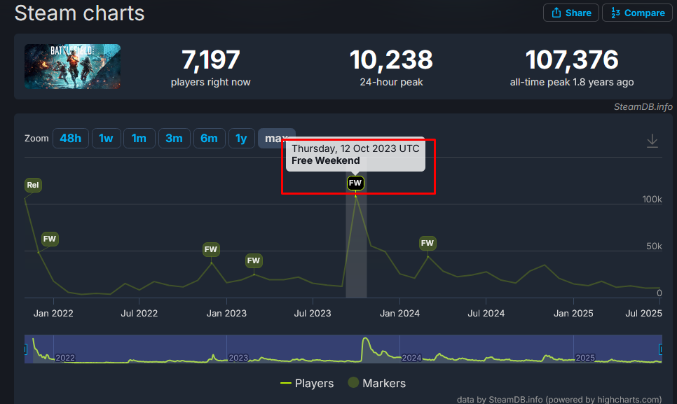677x404 pixels.
Task: Select the 48h zoom range
Action: pyautogui.click(x=70, y=139)
